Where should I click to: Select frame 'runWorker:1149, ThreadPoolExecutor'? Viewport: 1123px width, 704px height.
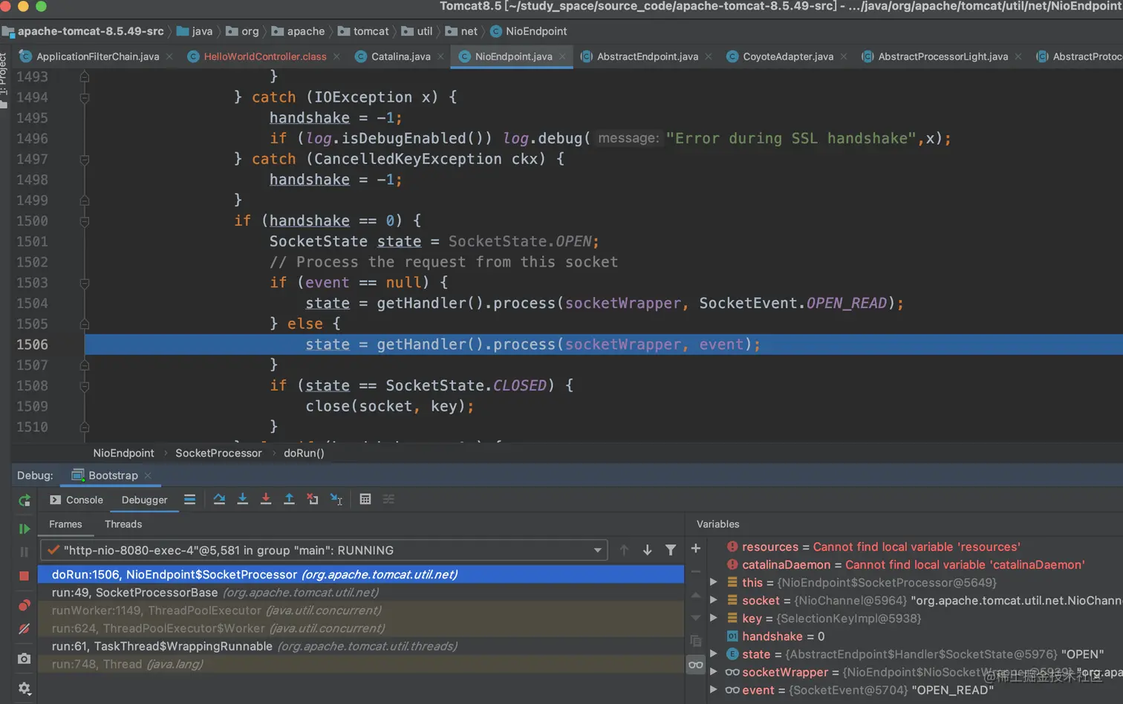[x=360, y=610]
